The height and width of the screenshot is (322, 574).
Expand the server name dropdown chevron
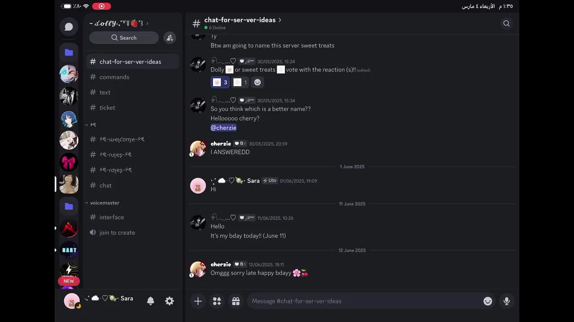tap(148, 23)
